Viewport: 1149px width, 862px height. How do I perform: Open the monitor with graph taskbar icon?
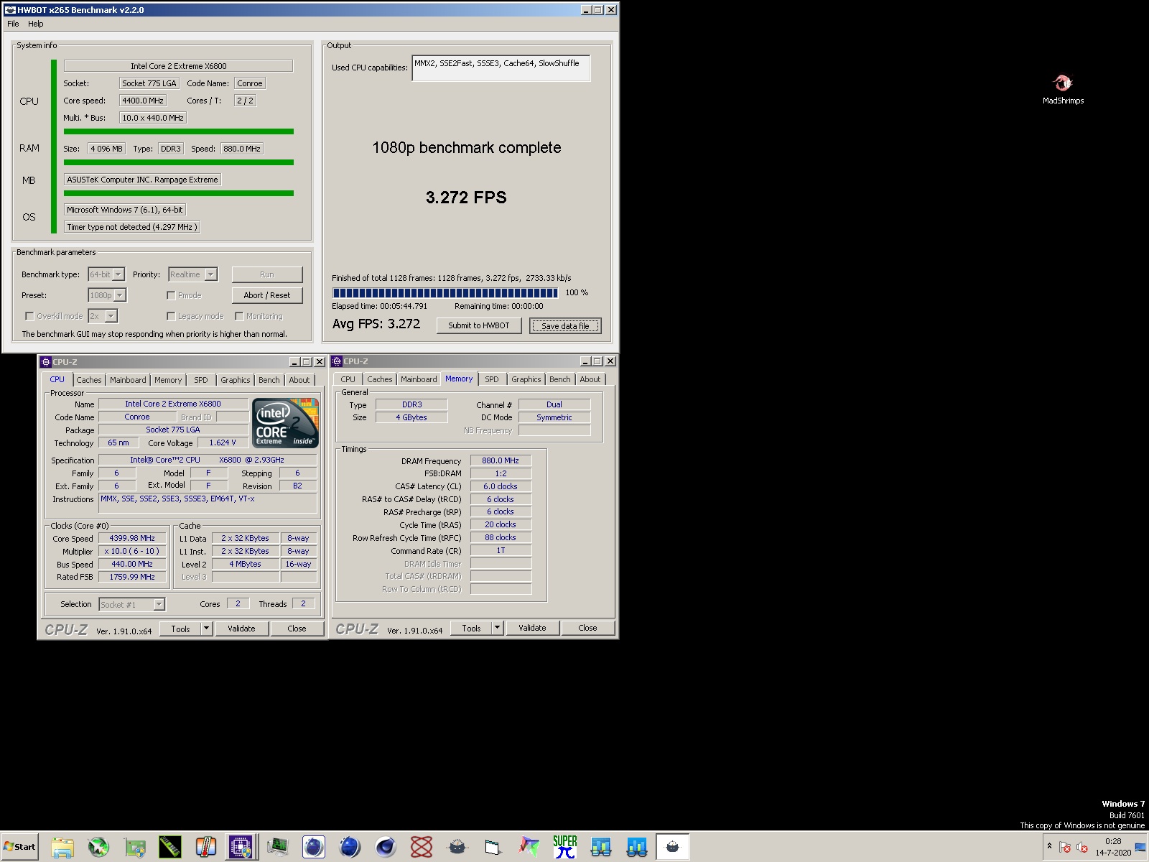click(278, 847)
